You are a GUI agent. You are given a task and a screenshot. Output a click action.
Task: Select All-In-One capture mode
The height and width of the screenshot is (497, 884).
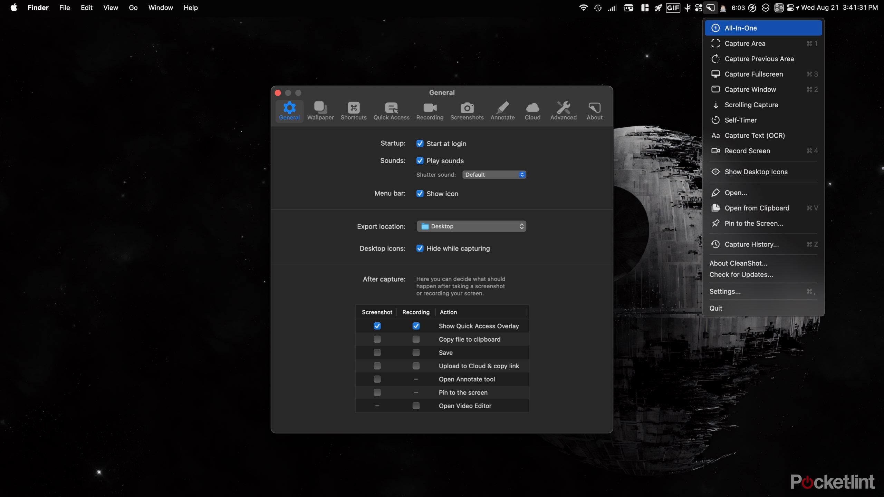763,28
